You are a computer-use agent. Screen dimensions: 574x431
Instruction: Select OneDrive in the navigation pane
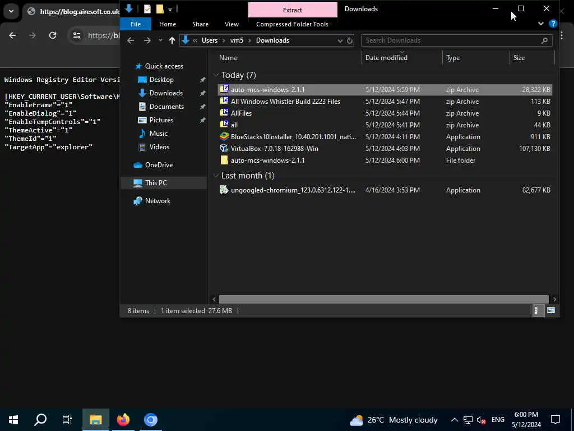(x=159, y=165)
